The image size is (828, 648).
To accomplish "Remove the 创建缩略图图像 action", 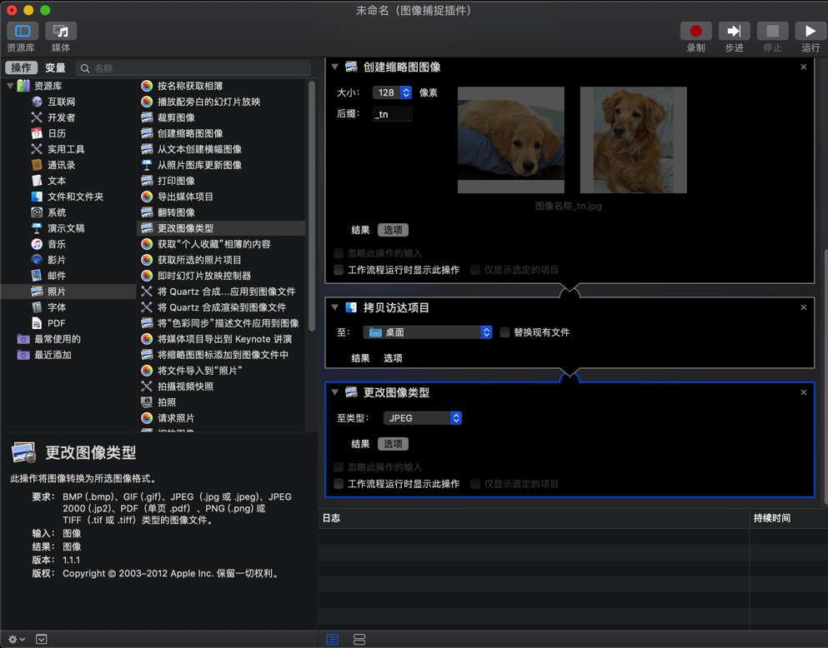I will (803, 67).
